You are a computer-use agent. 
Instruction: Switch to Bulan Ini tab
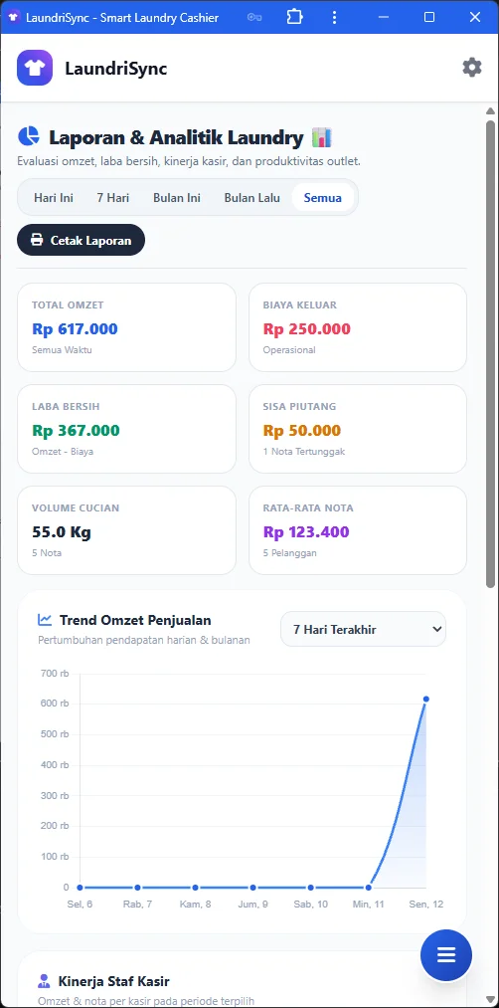177,197
